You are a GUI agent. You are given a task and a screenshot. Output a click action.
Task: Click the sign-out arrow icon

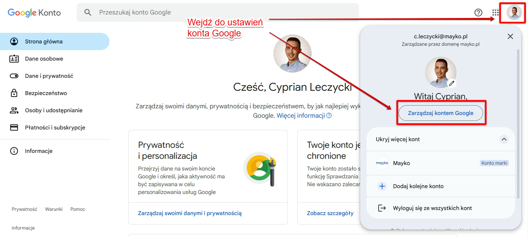click(382, 208)
